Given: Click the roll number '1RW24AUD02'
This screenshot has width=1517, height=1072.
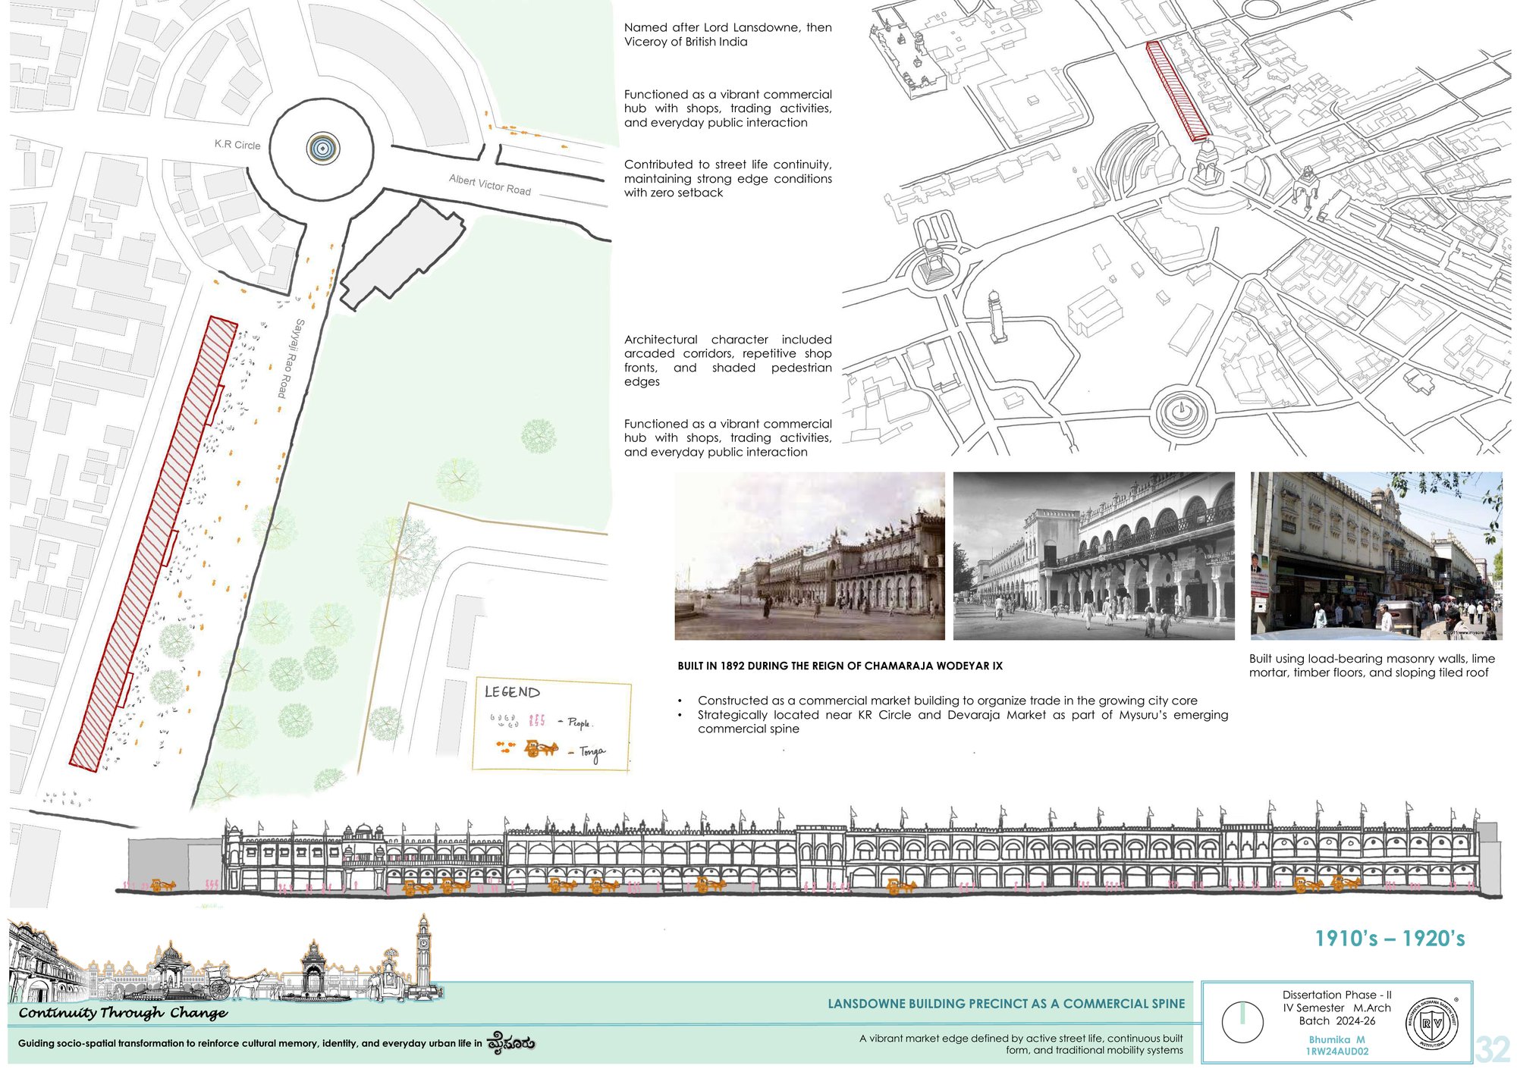Looking at the screenshot, I should [x=1336, y=1052].
